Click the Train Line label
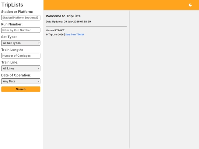The width and height of the screenshot is (199, 149). (10, 62)
